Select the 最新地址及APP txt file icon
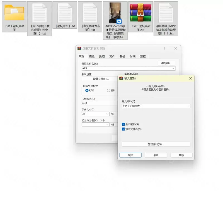The height and width of the screenshot is (198, 223). 166,13
